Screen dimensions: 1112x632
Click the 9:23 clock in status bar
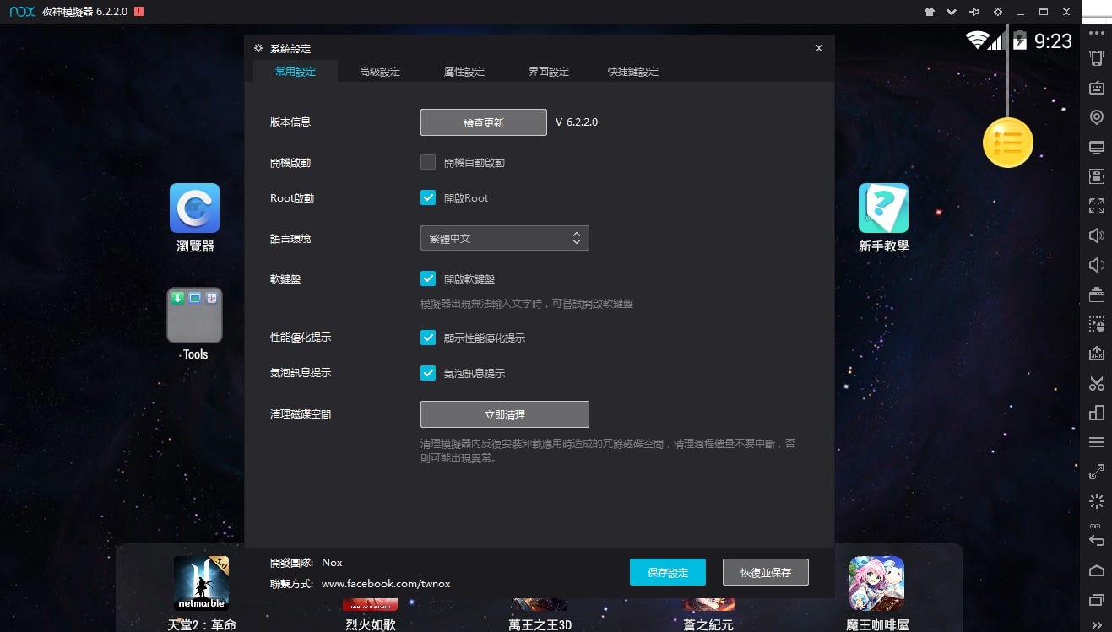[x=1053, y=41]
